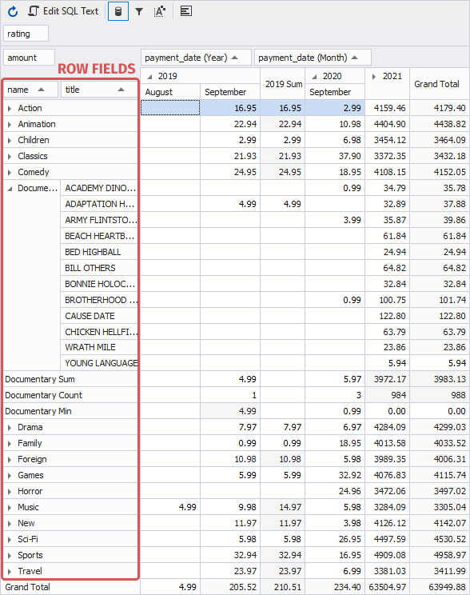Expand the 2021 year column group
The height and width of the screenshot is (595, 470).
(x=374, y=77)
